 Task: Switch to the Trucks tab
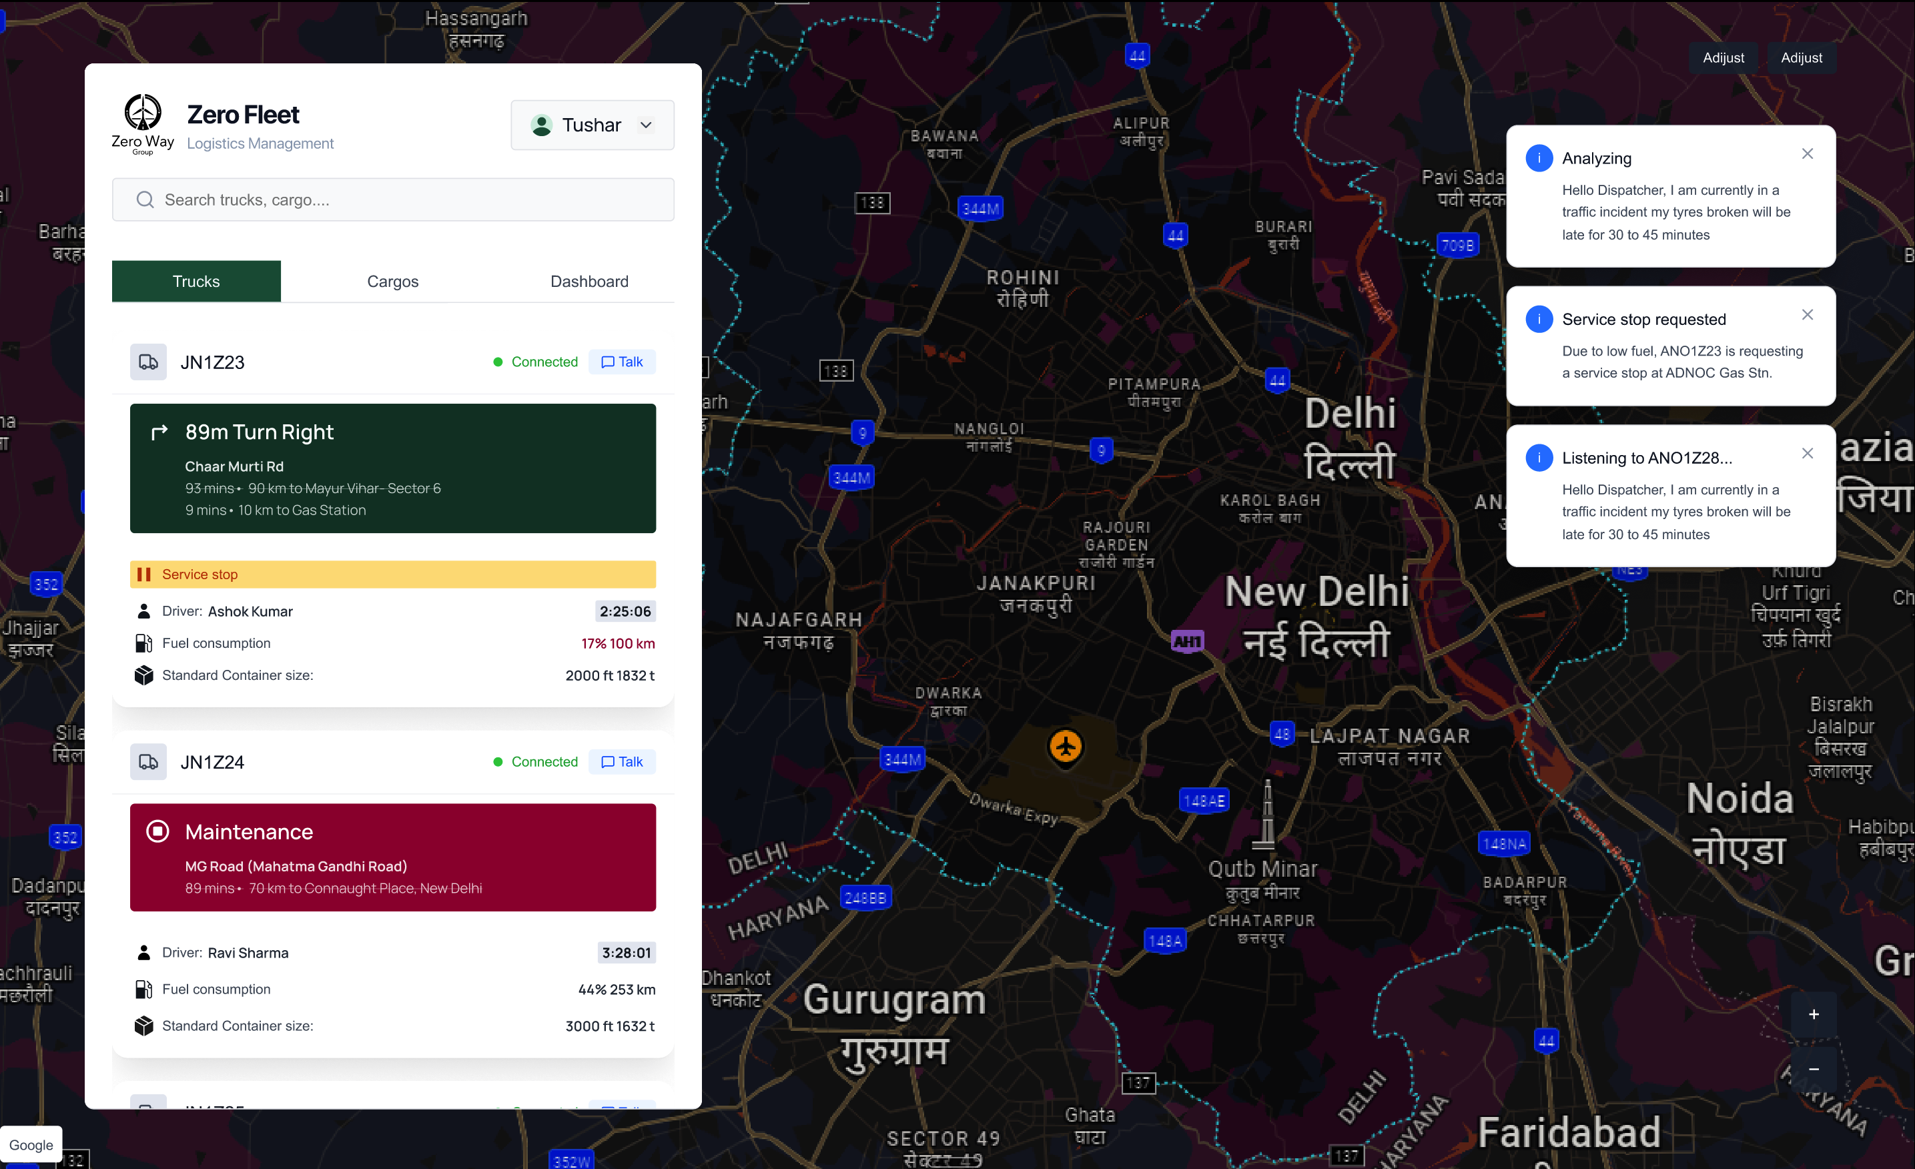coord(197,282)
